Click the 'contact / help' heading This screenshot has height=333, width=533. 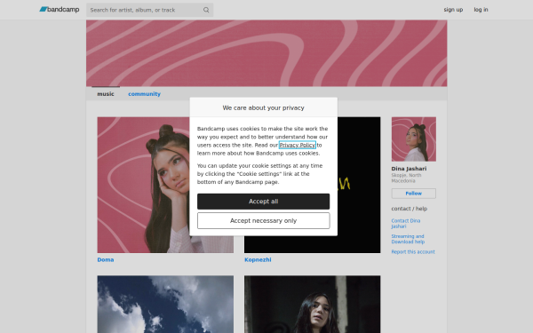(409, 209)
